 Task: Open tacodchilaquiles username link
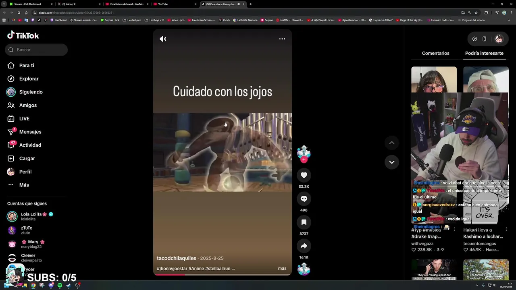pyautogui.click(x=177, y=258)
